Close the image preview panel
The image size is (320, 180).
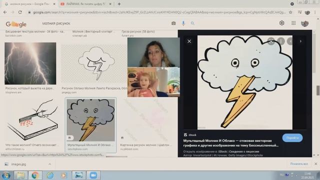189,41
